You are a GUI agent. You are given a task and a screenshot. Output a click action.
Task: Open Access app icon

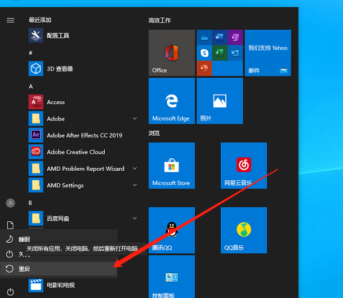(36, 102)
